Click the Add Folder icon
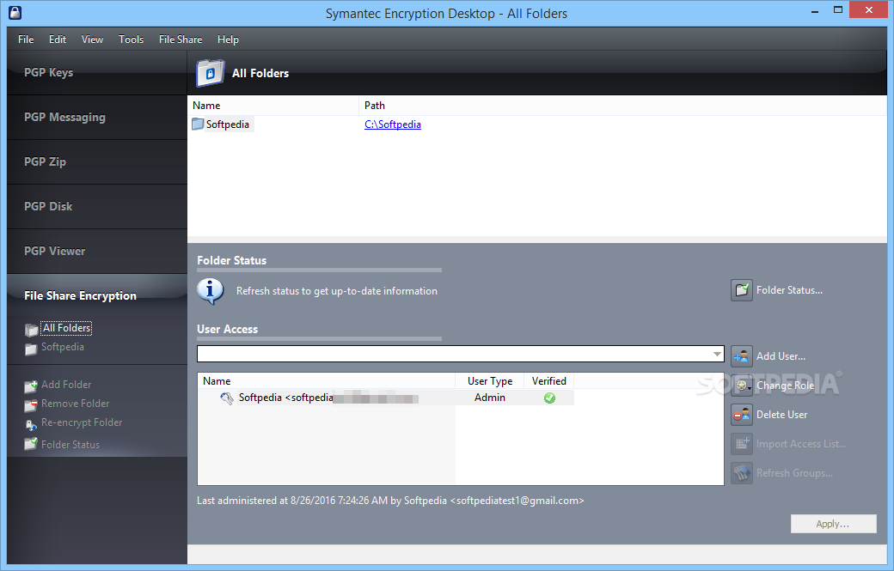This screenshot has height=571, width=894. 31,386
